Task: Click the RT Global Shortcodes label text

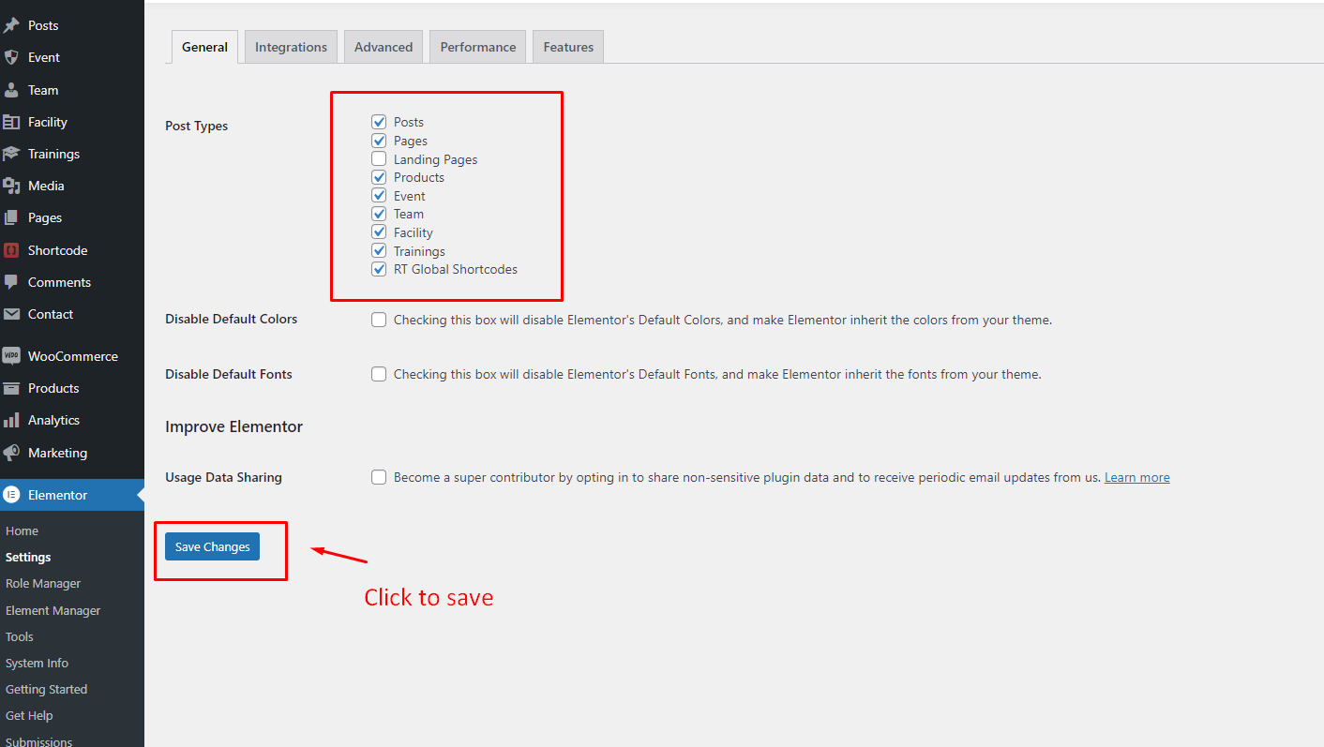Action: (456, 269)
